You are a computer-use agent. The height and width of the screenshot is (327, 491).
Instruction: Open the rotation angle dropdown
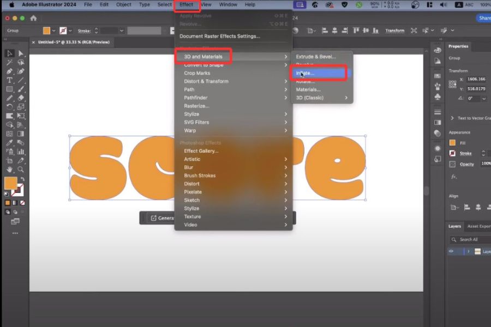(484, 99)
